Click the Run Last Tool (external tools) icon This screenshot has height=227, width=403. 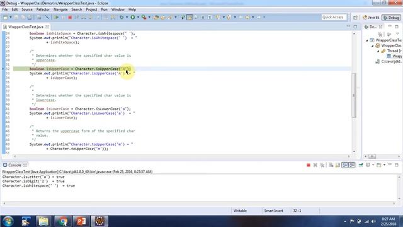(144, 17)
